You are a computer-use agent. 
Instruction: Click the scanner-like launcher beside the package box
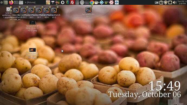coord(53,2)
